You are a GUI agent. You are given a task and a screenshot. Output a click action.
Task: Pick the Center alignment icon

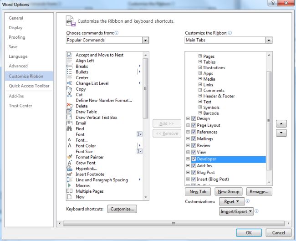[69, 77]
